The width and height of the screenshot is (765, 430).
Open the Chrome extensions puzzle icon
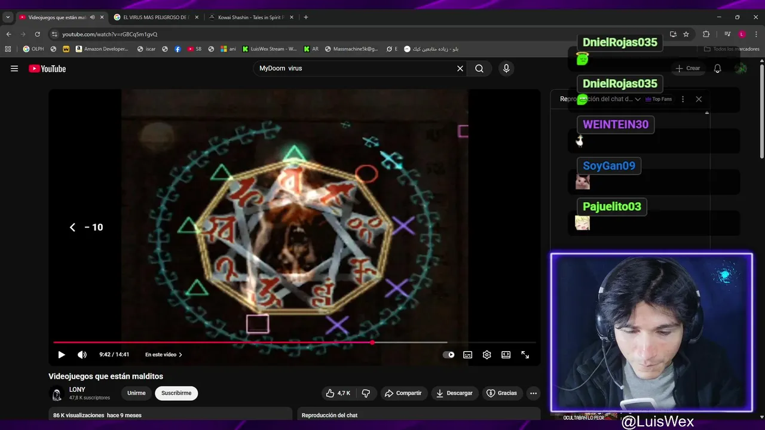point(706,34)
